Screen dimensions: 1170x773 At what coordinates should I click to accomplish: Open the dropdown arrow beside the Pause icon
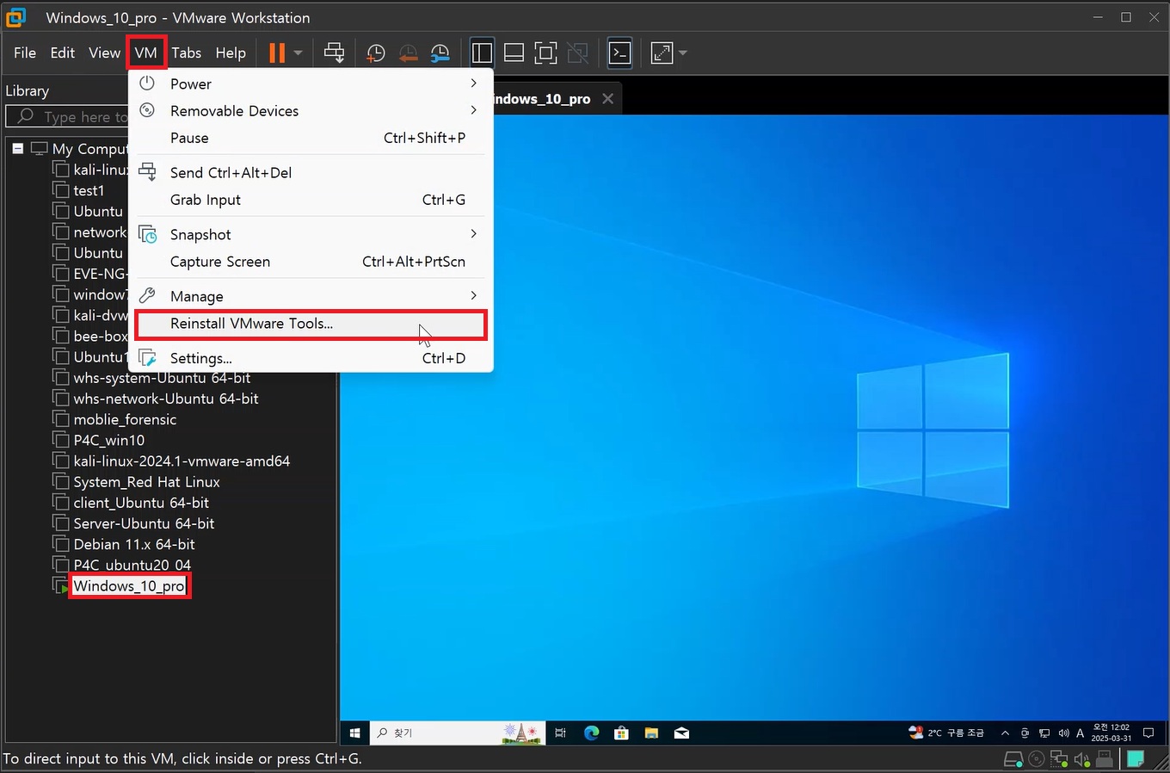pyautogui.click(x=298, y=53)
